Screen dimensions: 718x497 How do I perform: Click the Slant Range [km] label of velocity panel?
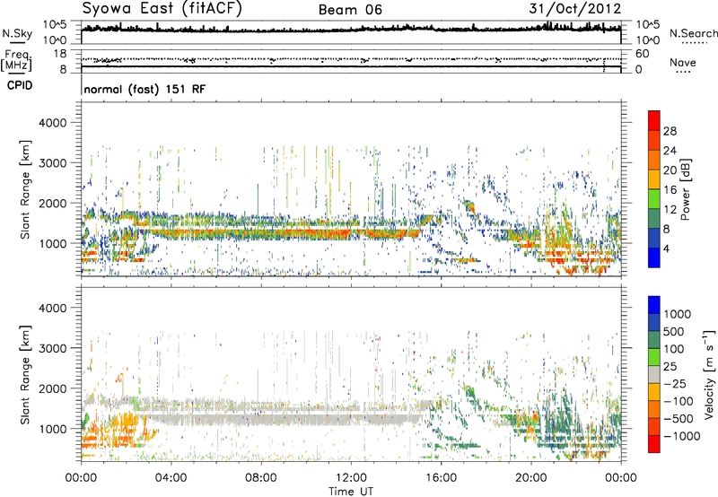pos(25,374)
